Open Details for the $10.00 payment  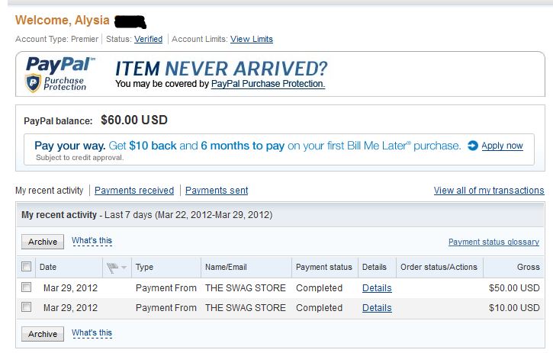click(x=377, y=308)
